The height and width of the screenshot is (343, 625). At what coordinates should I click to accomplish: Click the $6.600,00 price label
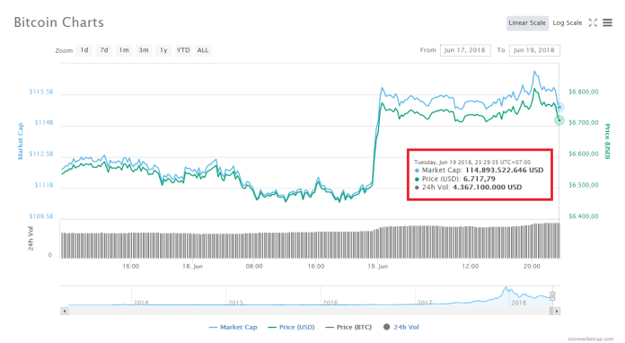click(x=583, y=154)
